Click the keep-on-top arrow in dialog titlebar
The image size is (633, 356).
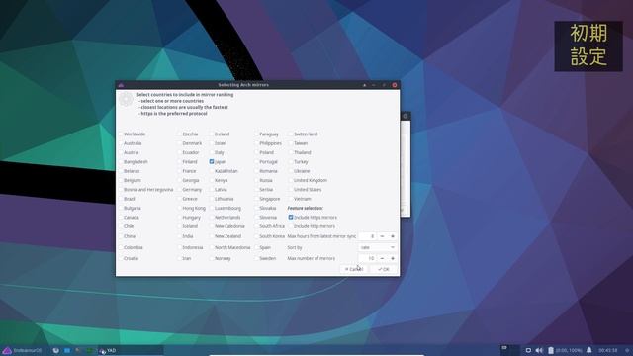[x=365, y=85]
